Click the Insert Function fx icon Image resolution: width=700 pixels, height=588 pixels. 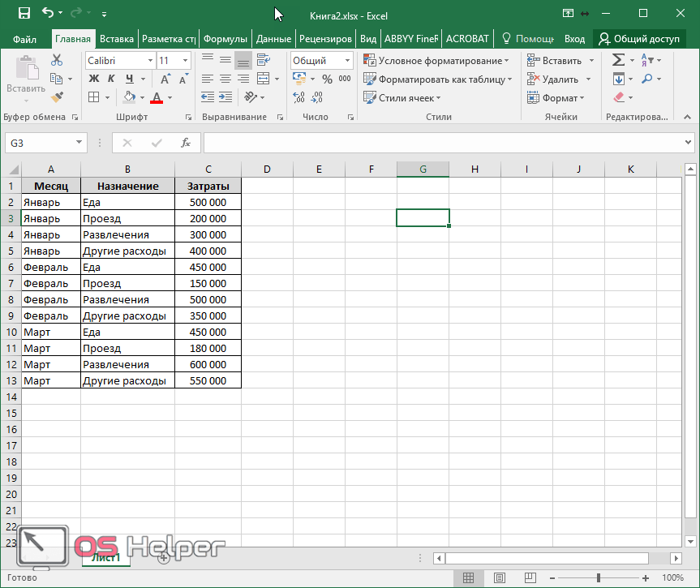click(x=185, y=143)
